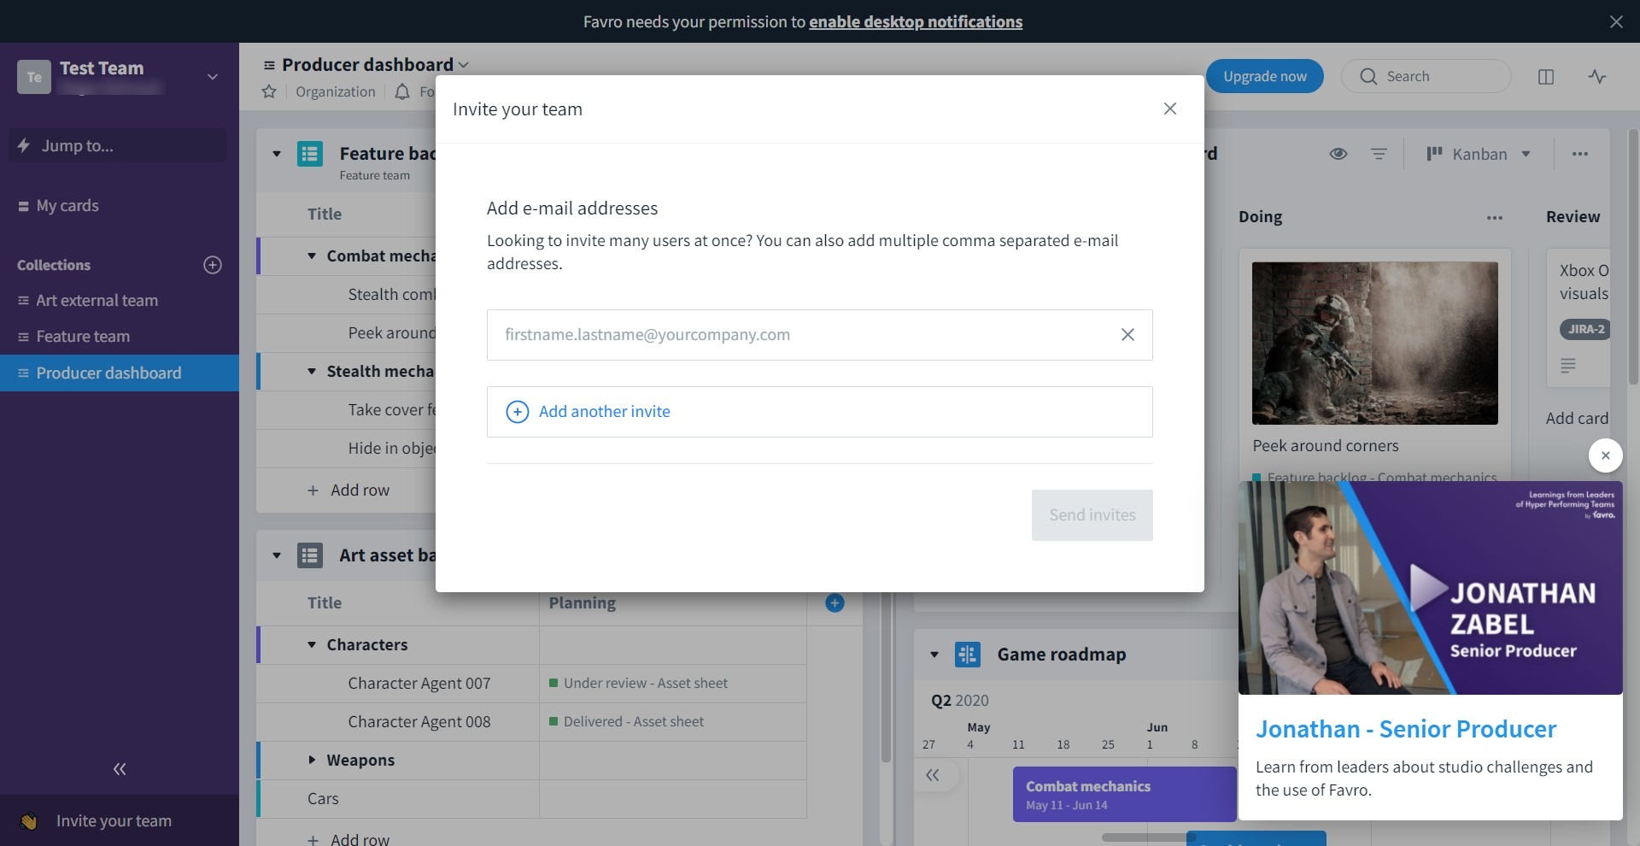Open Jonathan - Senior Producer link

pyautogui.click(x=1406, y=730)
